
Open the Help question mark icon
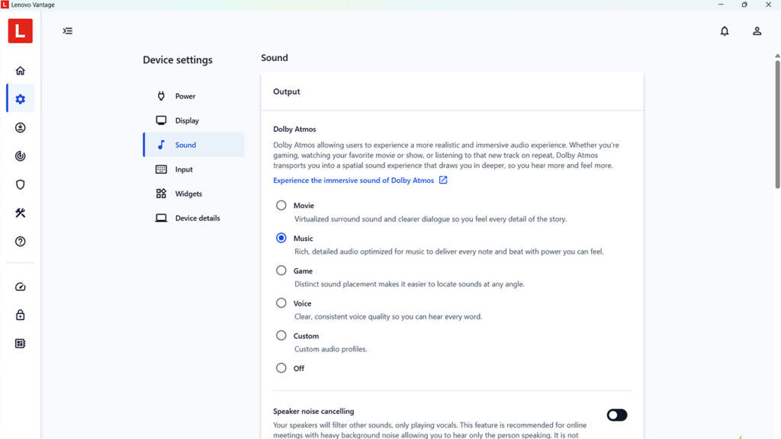(21, 242)
